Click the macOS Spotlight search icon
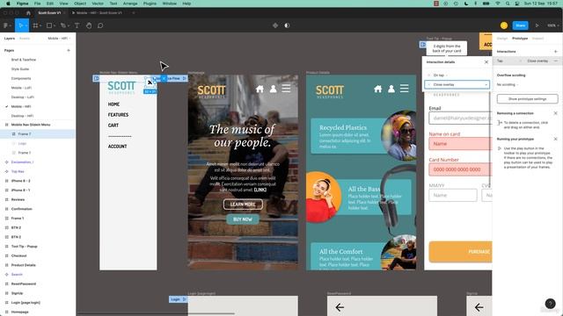The image size is (563, 316). click(508, 4)
